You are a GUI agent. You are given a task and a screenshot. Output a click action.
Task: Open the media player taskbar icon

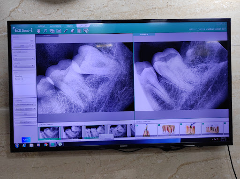[x=38, y=145]
